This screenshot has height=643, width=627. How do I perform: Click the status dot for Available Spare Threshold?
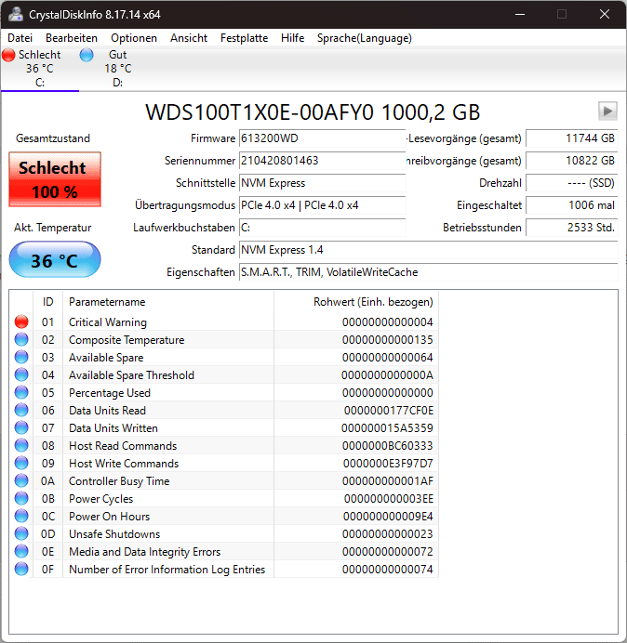click(x=21, y=374)
